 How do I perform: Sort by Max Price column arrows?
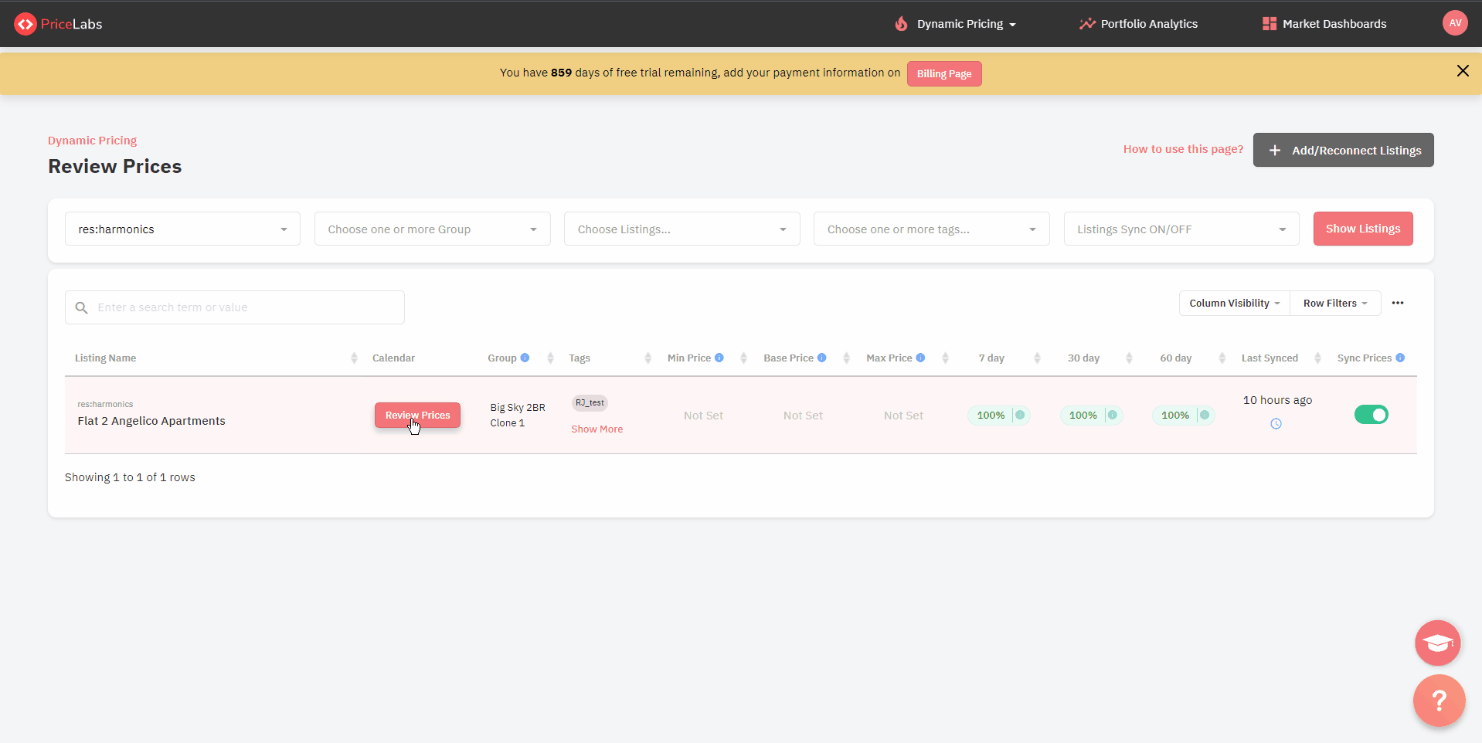point(945,358)
